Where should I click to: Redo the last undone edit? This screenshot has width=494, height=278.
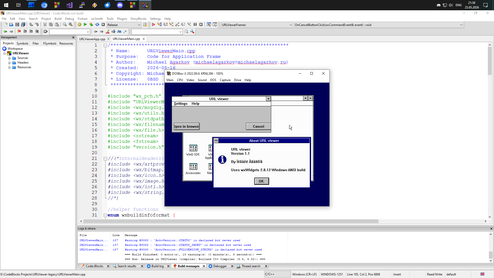click(x=37, y=25)
